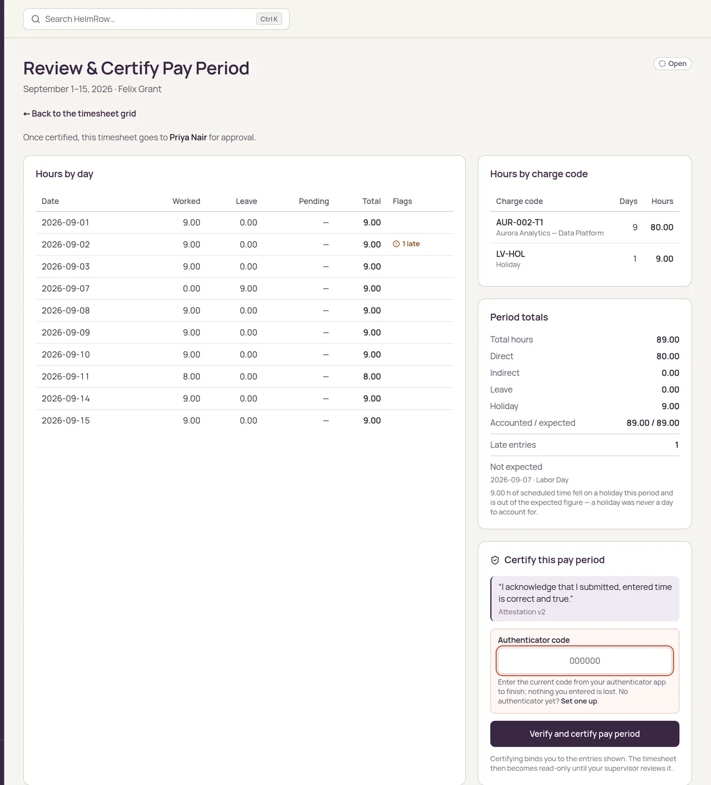711x785 pixels.
Task: Click the Date column header
Action: click(50, 201)
